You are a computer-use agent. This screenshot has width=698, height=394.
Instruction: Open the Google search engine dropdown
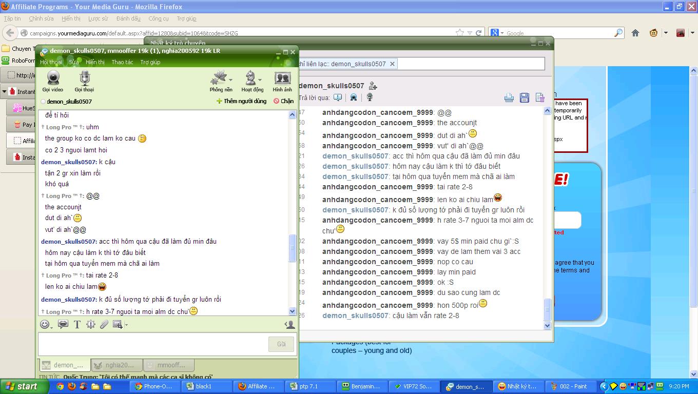tap(502, 33)
